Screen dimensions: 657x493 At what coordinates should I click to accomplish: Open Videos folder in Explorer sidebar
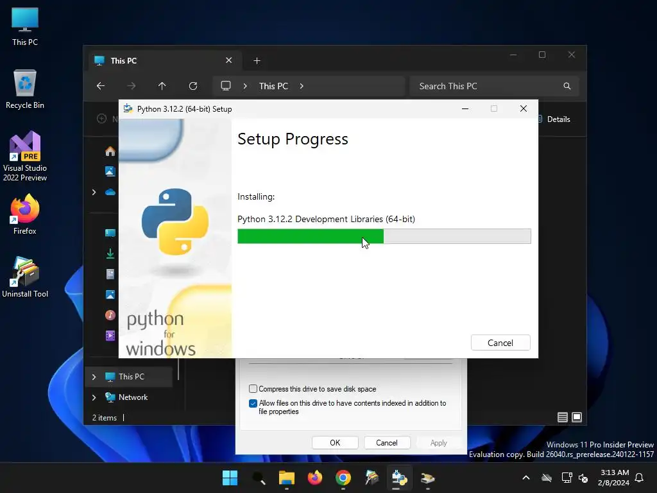coord(110,336)
